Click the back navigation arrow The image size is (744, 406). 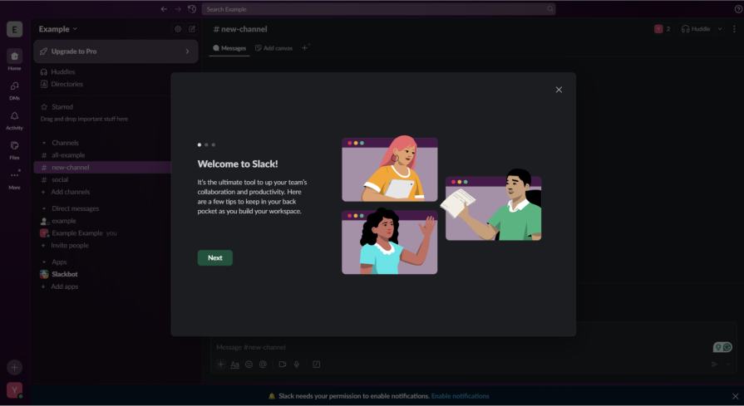(164, 9)
